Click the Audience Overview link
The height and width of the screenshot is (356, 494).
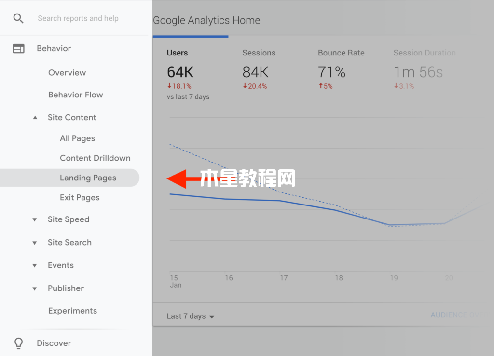pyautogui.click(x=459, y=315)
